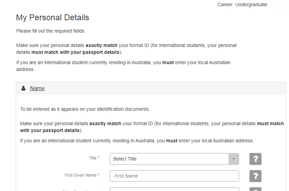Screen dimensions: 289x191
Task: Click bold 'must' in Name section address sentence
Action: click(x=172, y=141)
